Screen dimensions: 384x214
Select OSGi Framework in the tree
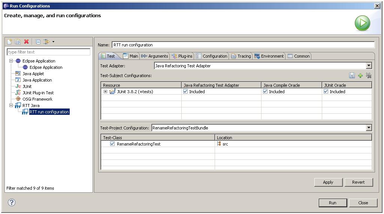[37, 99]
